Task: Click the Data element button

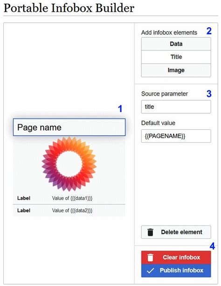Action: (x=176, y=44)
